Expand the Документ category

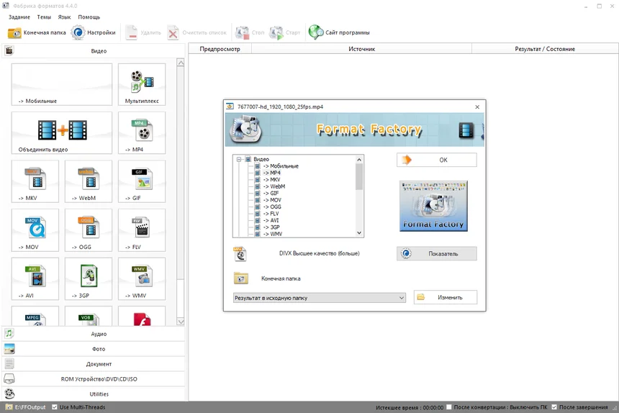point(94,363)
